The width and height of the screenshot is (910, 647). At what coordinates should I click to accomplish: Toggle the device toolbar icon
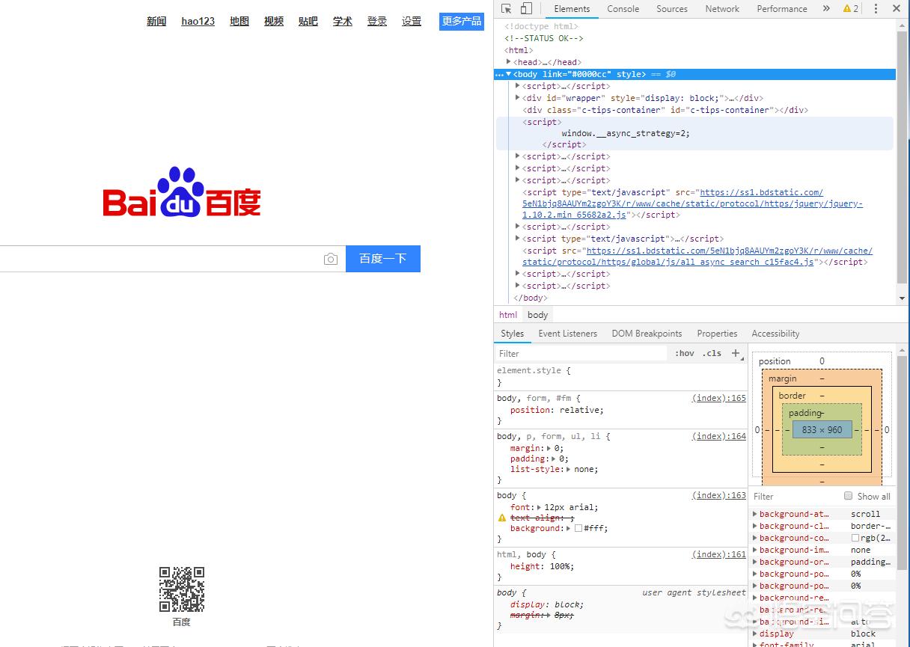pyautogui.click(x=526, y=9)
